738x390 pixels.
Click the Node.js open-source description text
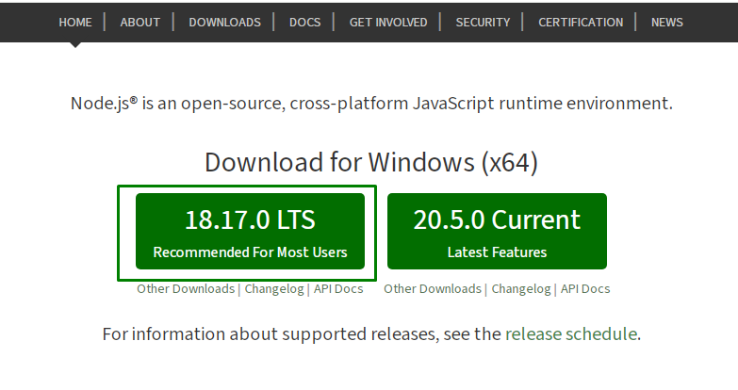[371, 103]
